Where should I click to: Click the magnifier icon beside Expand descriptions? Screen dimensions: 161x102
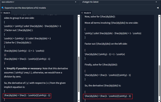[x=3, y=8]
